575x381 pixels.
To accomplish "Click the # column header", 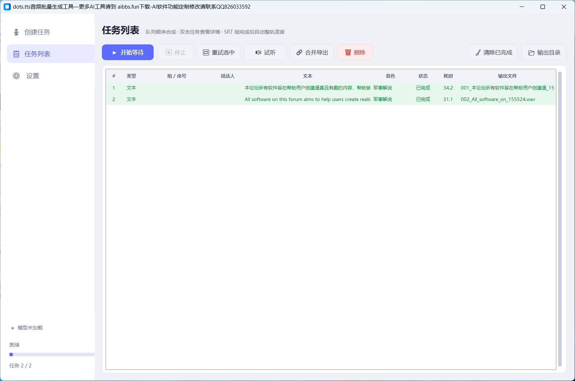I will coord(114,76).
